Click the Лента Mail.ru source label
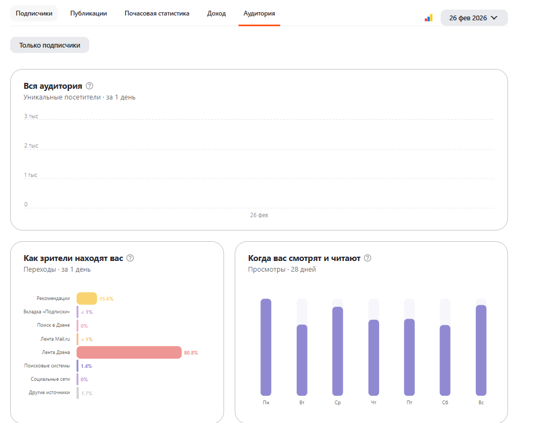547x423 pixels. click(x=55, y=339)
